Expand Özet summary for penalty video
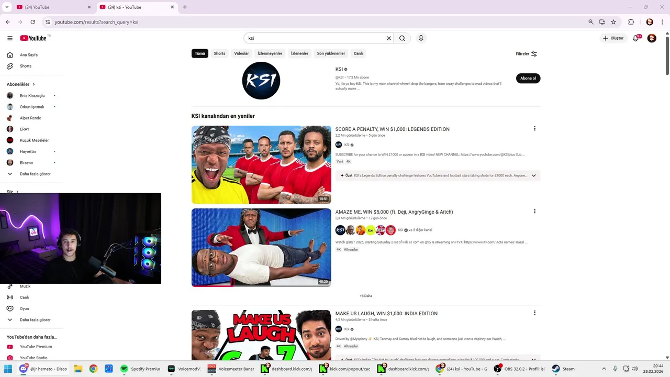The height and width of the screenshot is (377, 670). pos(533,175)
